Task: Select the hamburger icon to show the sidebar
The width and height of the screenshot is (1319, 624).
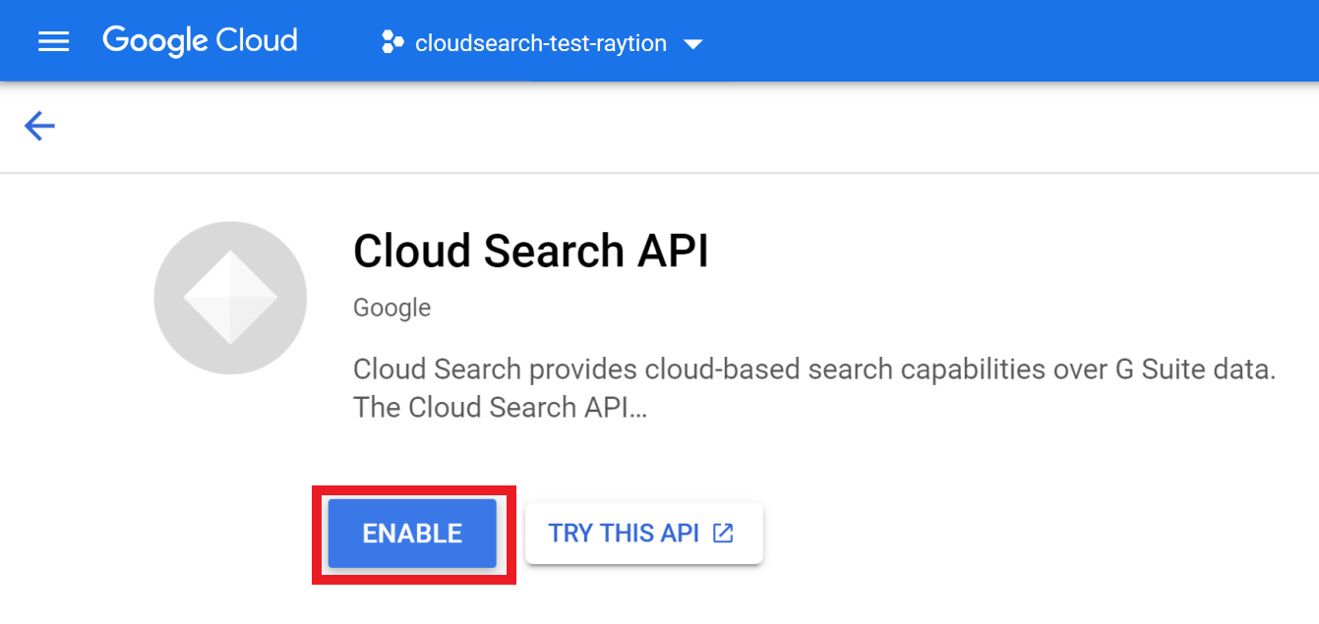Action: (53, 40)
